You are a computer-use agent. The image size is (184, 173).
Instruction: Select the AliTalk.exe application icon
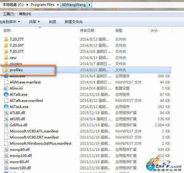coord(6,94)
